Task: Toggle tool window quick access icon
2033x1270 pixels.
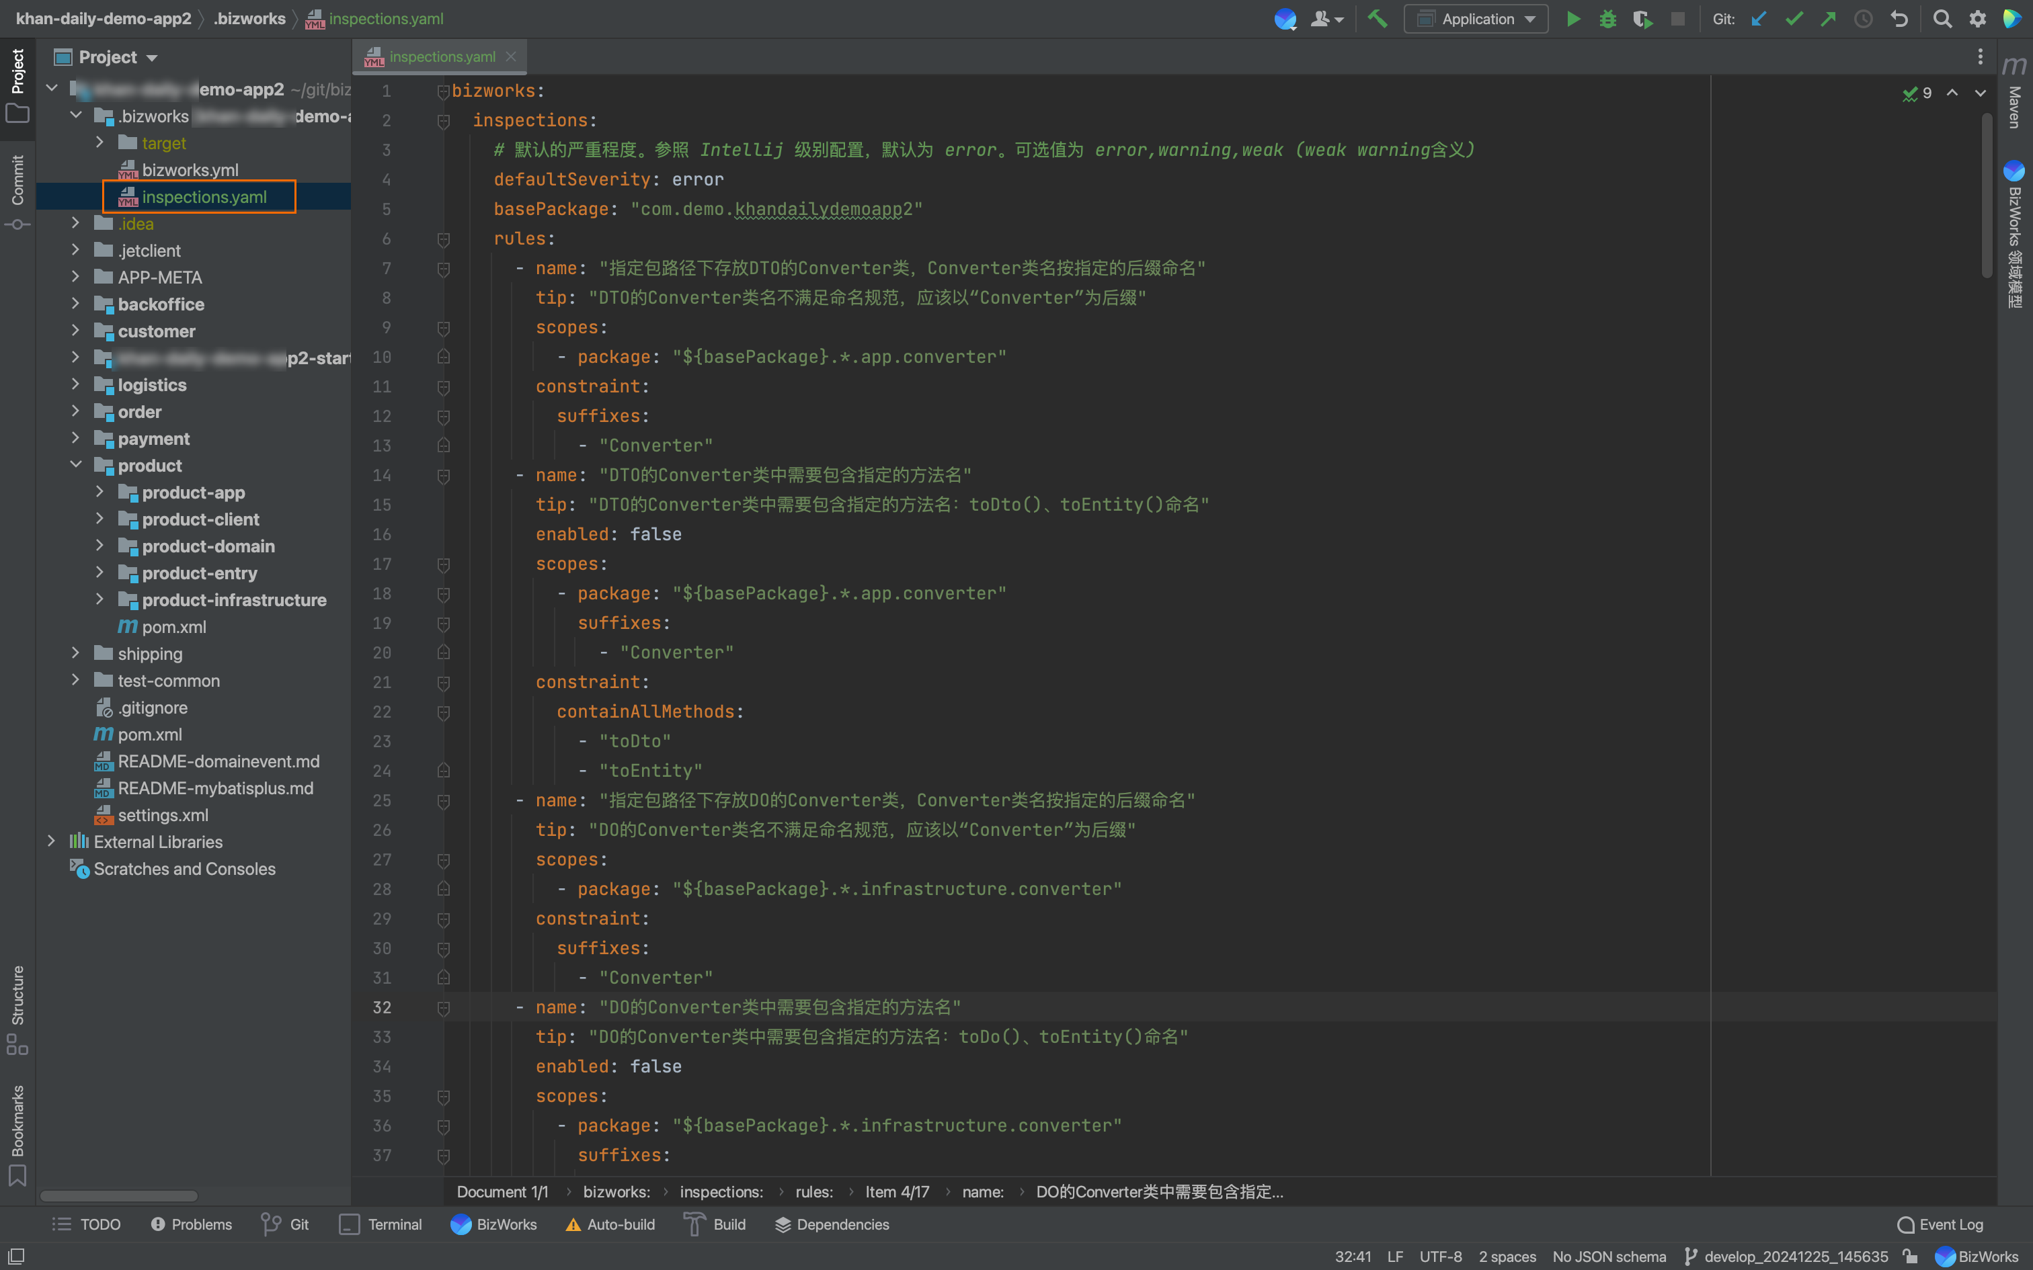Action: click(16, 1256)
